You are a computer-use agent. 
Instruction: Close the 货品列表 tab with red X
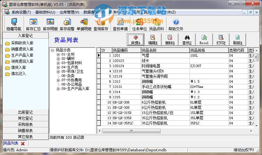(23, 143)
